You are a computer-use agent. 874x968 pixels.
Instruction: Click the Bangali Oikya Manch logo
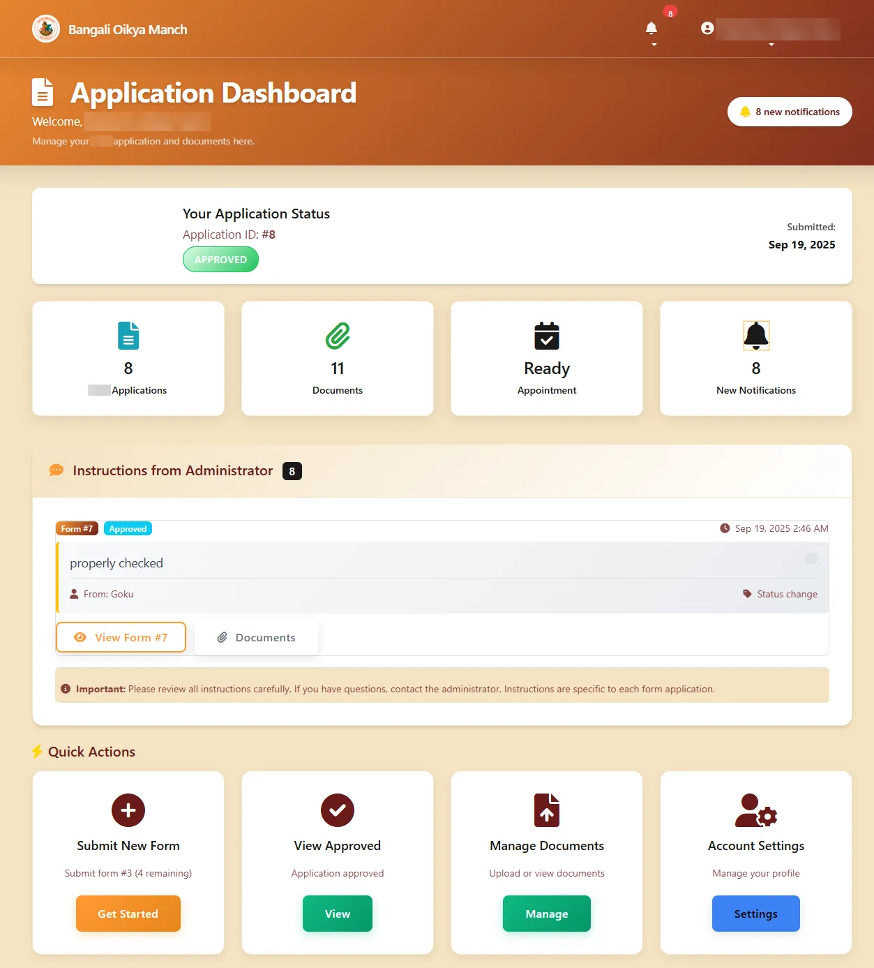coord(46,29)
